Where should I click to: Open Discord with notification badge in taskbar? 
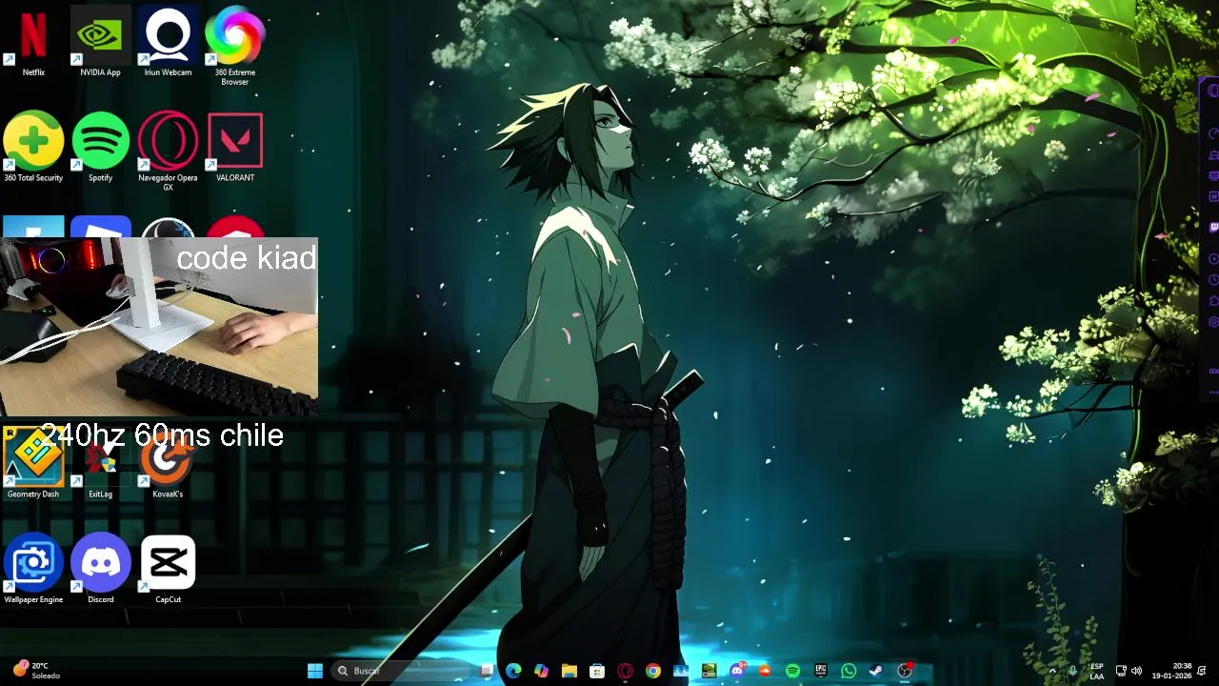pos(737,671)
